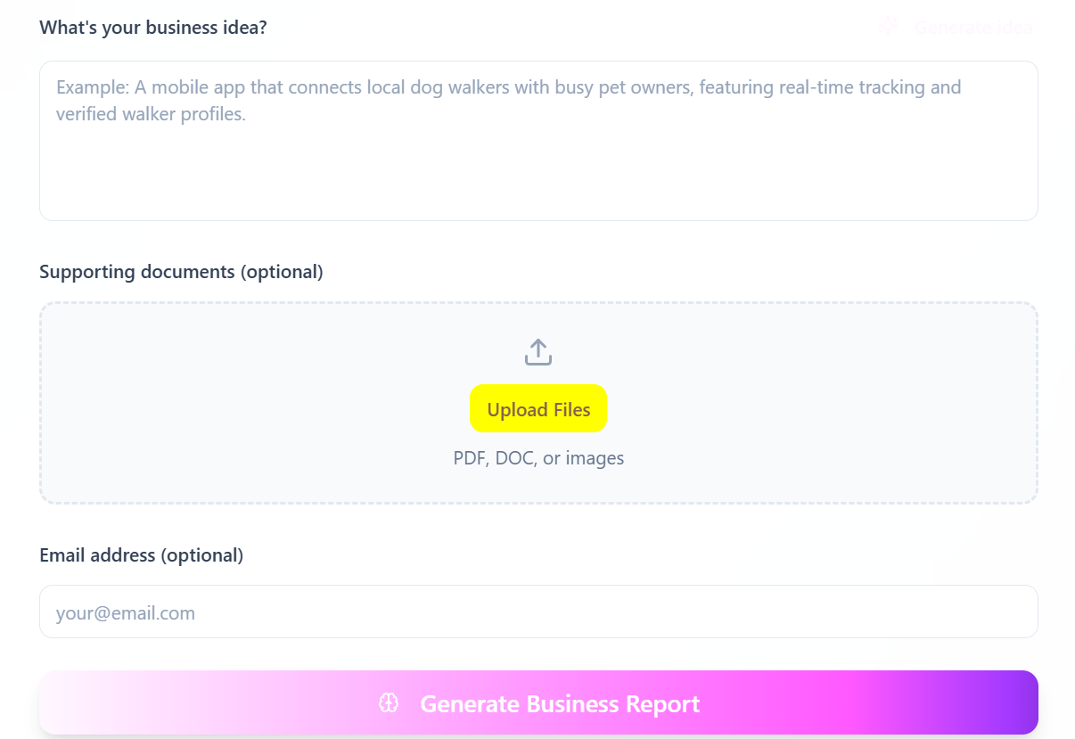1075x739 pixels.
Task: Click the upload arrow icon in the drop zone
Action: point(538,352)
